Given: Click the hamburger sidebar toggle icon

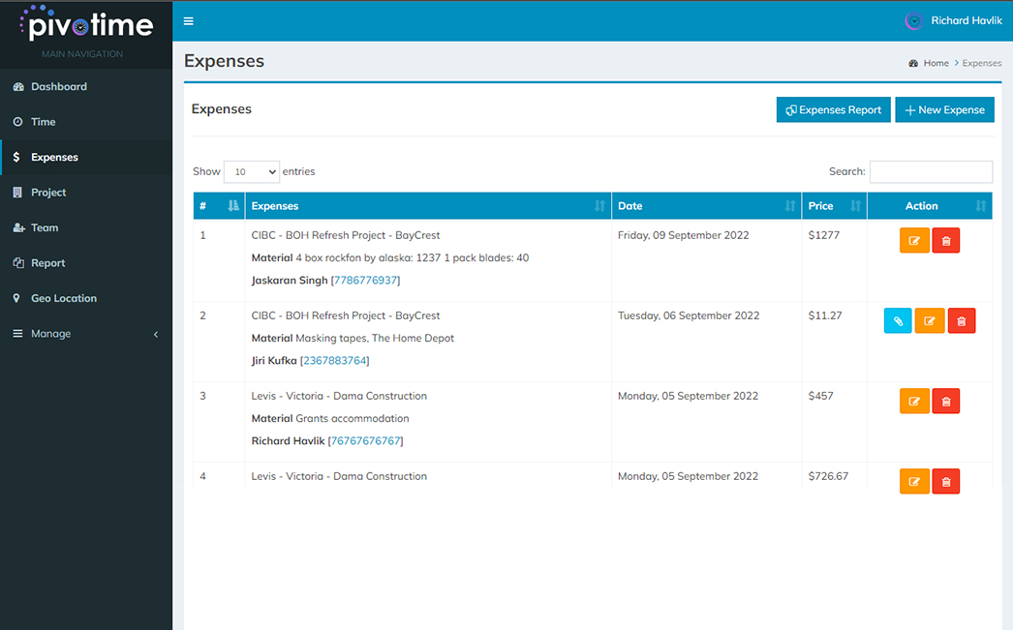Looking at the screenshot, I should point(188,21).
